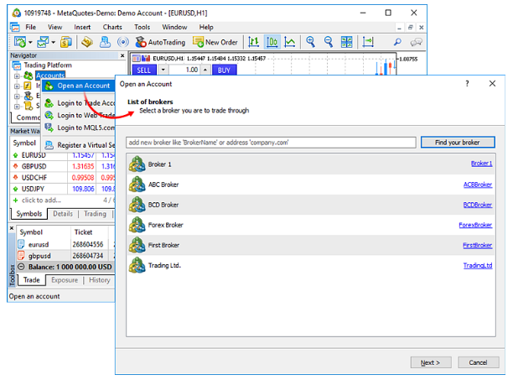Image resolution: width=513 pixels, height=380 pixels.
Task: Choose Open an Account context entry
Action: (x=82, y=86)
